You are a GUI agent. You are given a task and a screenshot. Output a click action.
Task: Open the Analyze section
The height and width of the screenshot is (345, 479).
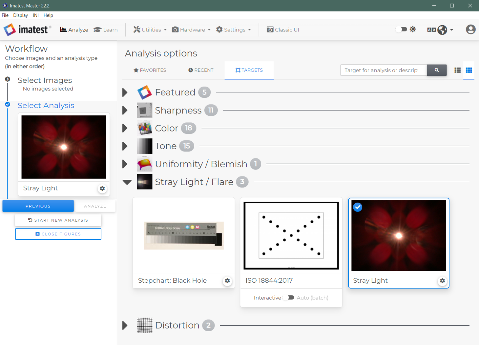pyautogui.click(x=74, y=30)
